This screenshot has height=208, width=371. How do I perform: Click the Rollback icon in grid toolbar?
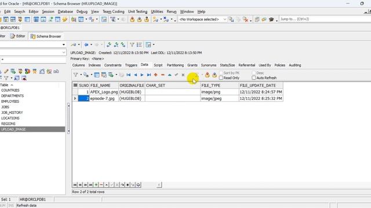tap(214, 75)
